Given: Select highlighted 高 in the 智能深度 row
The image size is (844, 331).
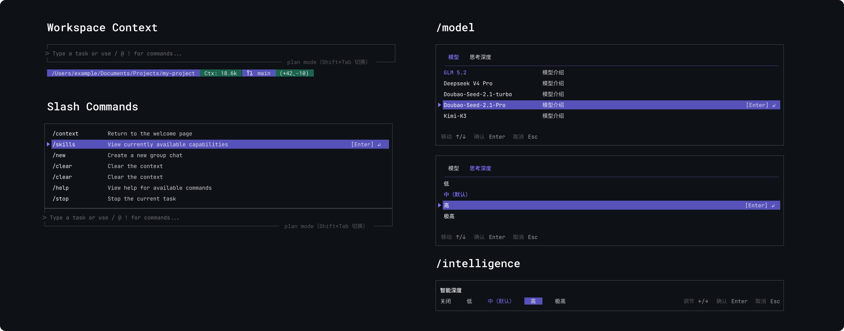Looking at the screenshot, I should [533, 301].
